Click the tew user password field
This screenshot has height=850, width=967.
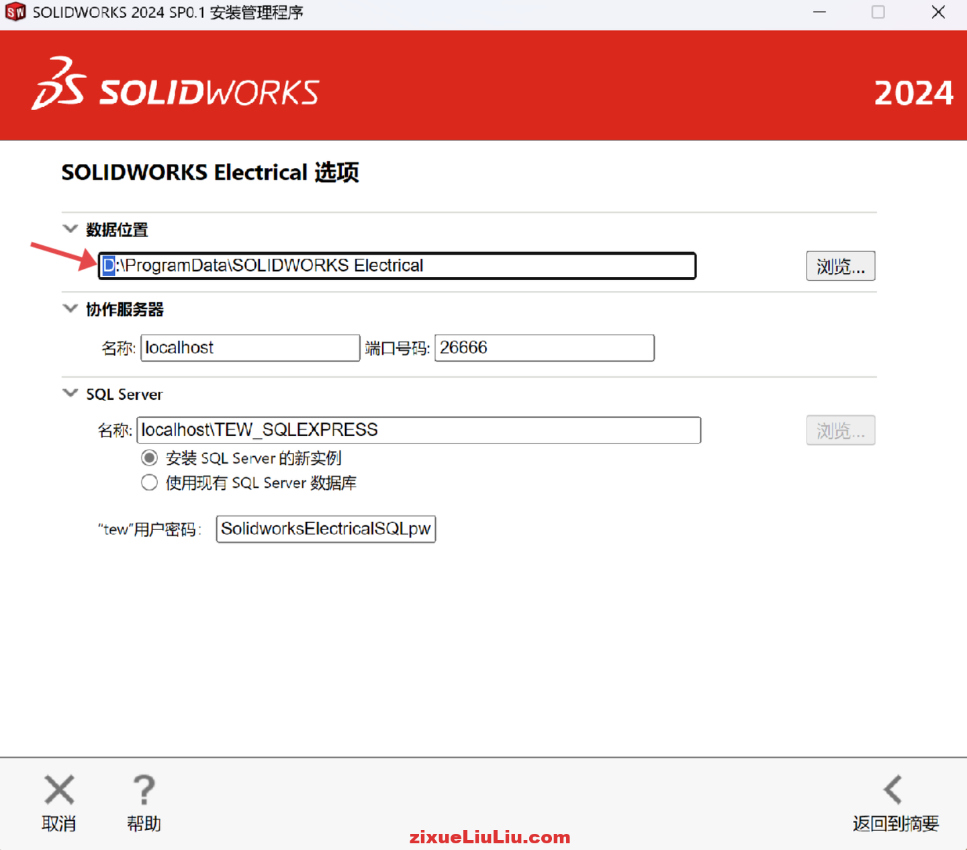pyautogui.click(x=326, y=529)
